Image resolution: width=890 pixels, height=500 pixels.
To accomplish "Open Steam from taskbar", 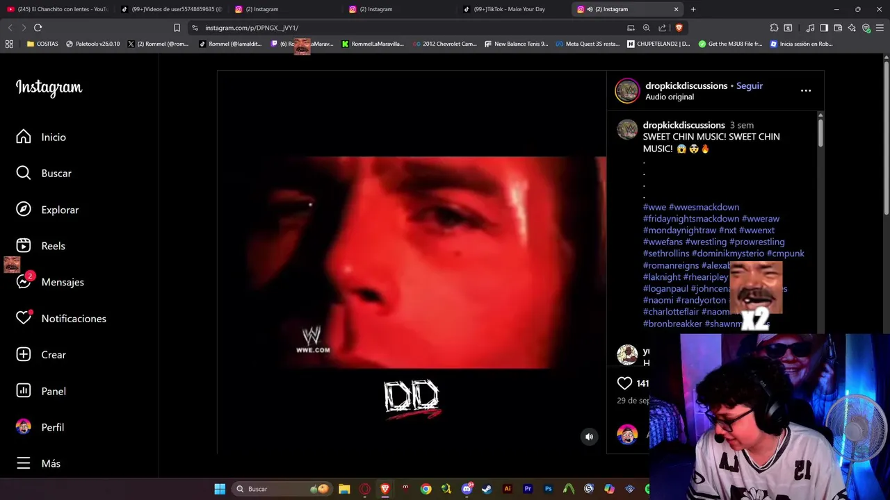I will point(487,489).
